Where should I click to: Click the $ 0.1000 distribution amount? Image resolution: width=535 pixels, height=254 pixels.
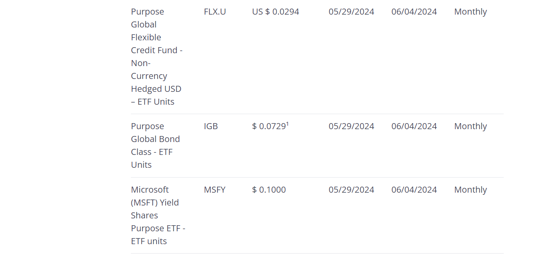click(269, 190)
